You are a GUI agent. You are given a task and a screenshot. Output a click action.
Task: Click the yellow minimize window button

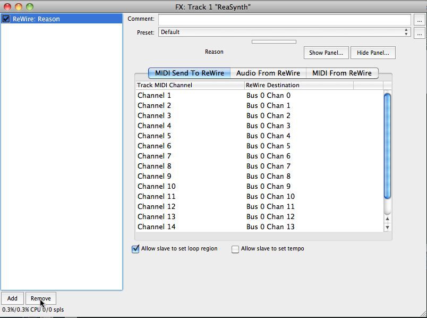coord(19,7)
